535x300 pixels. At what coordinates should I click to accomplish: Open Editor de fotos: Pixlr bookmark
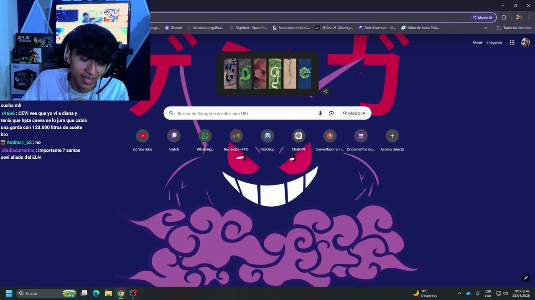click(420, 28)
